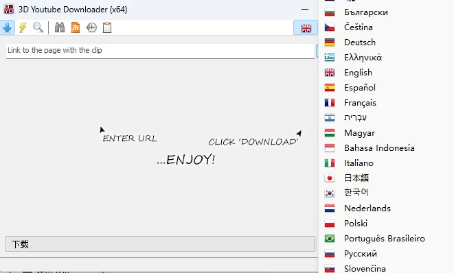Viewport: 454px width, 273px height.
Task: Show download history clock icon
Action: click(x=91, y=27)
